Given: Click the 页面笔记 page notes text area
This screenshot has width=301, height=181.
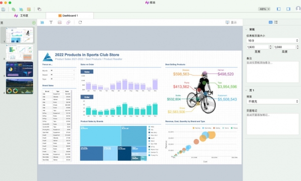Looking at the screenshot, I should pos(272,124).
